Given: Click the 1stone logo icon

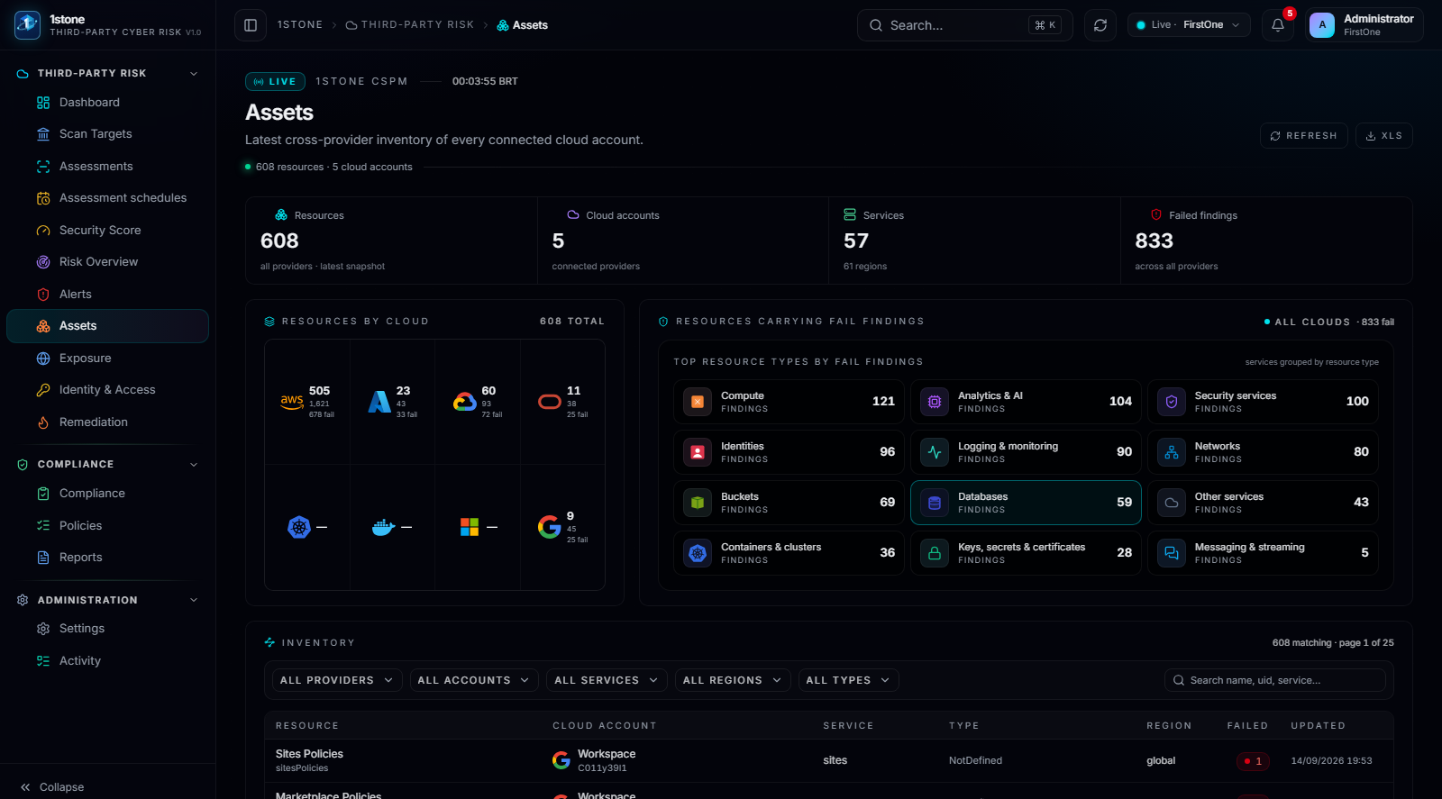Looking at the screenshot, I should click(x=27, y=25).
